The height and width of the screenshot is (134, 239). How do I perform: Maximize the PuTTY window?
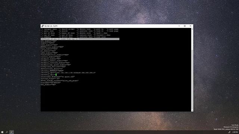[x=185, y=26]
